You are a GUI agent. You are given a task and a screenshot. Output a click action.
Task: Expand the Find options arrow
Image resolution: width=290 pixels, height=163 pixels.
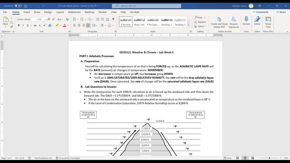coord(205,18)
